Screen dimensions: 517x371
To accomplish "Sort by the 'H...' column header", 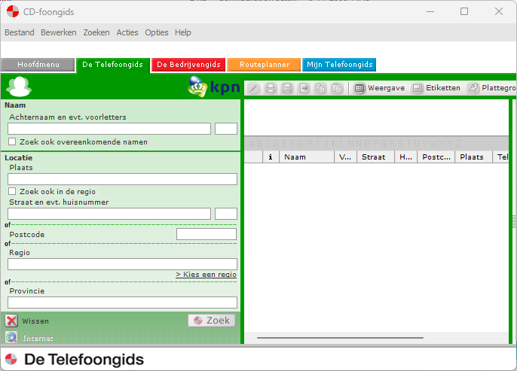I will (406, 157).
